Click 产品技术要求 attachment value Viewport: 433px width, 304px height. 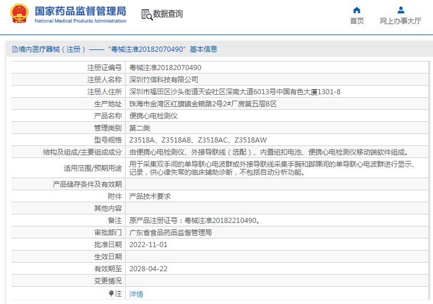[150, 197]
